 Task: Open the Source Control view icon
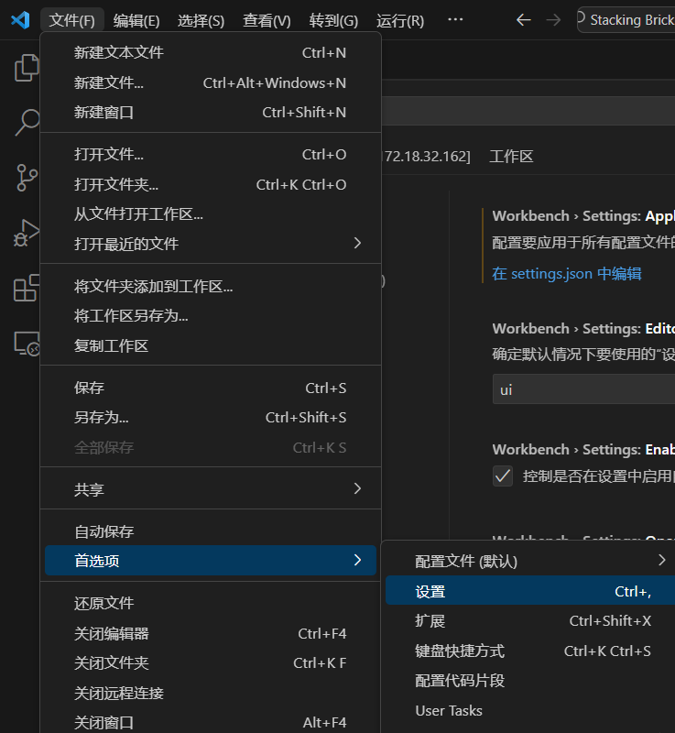27,178
